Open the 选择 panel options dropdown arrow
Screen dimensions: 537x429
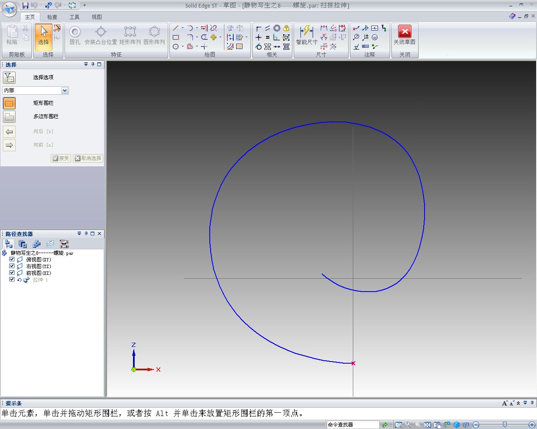86,65
